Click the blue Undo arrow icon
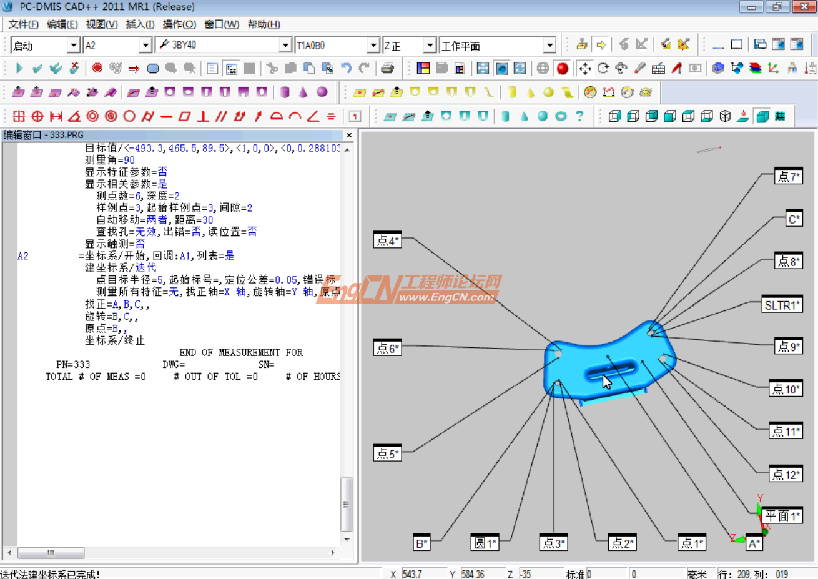Screen dimensions: 818x579 [346, 68]
